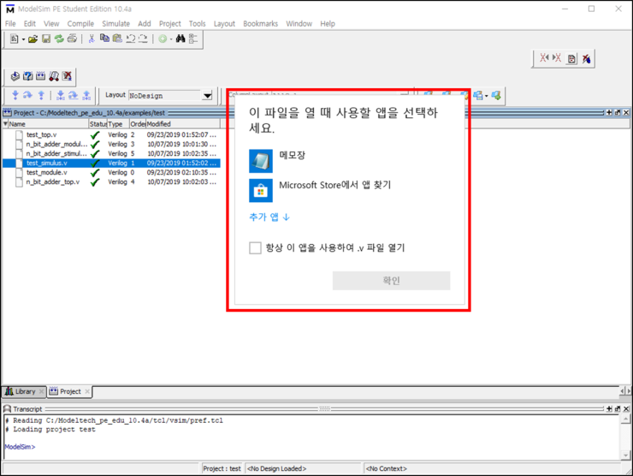Click the Open folder toolbar icon
Image resolution: width=633 pixels, height=476 pixels.
tap(33, 39)
